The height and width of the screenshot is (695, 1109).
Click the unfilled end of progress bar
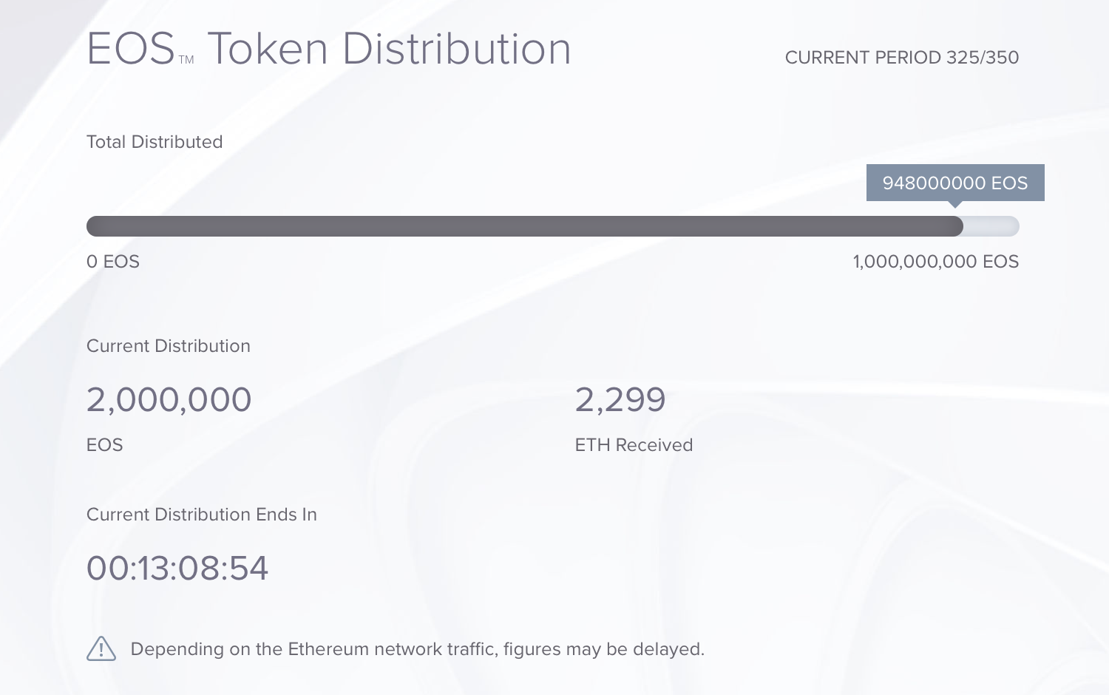tap(992, 226)
